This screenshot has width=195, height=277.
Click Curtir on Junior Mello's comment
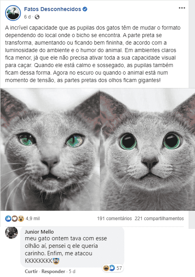31,271
